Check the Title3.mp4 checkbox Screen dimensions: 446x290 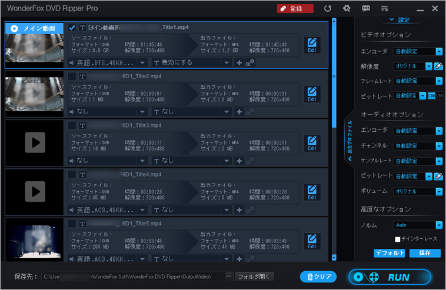[72, 125]
